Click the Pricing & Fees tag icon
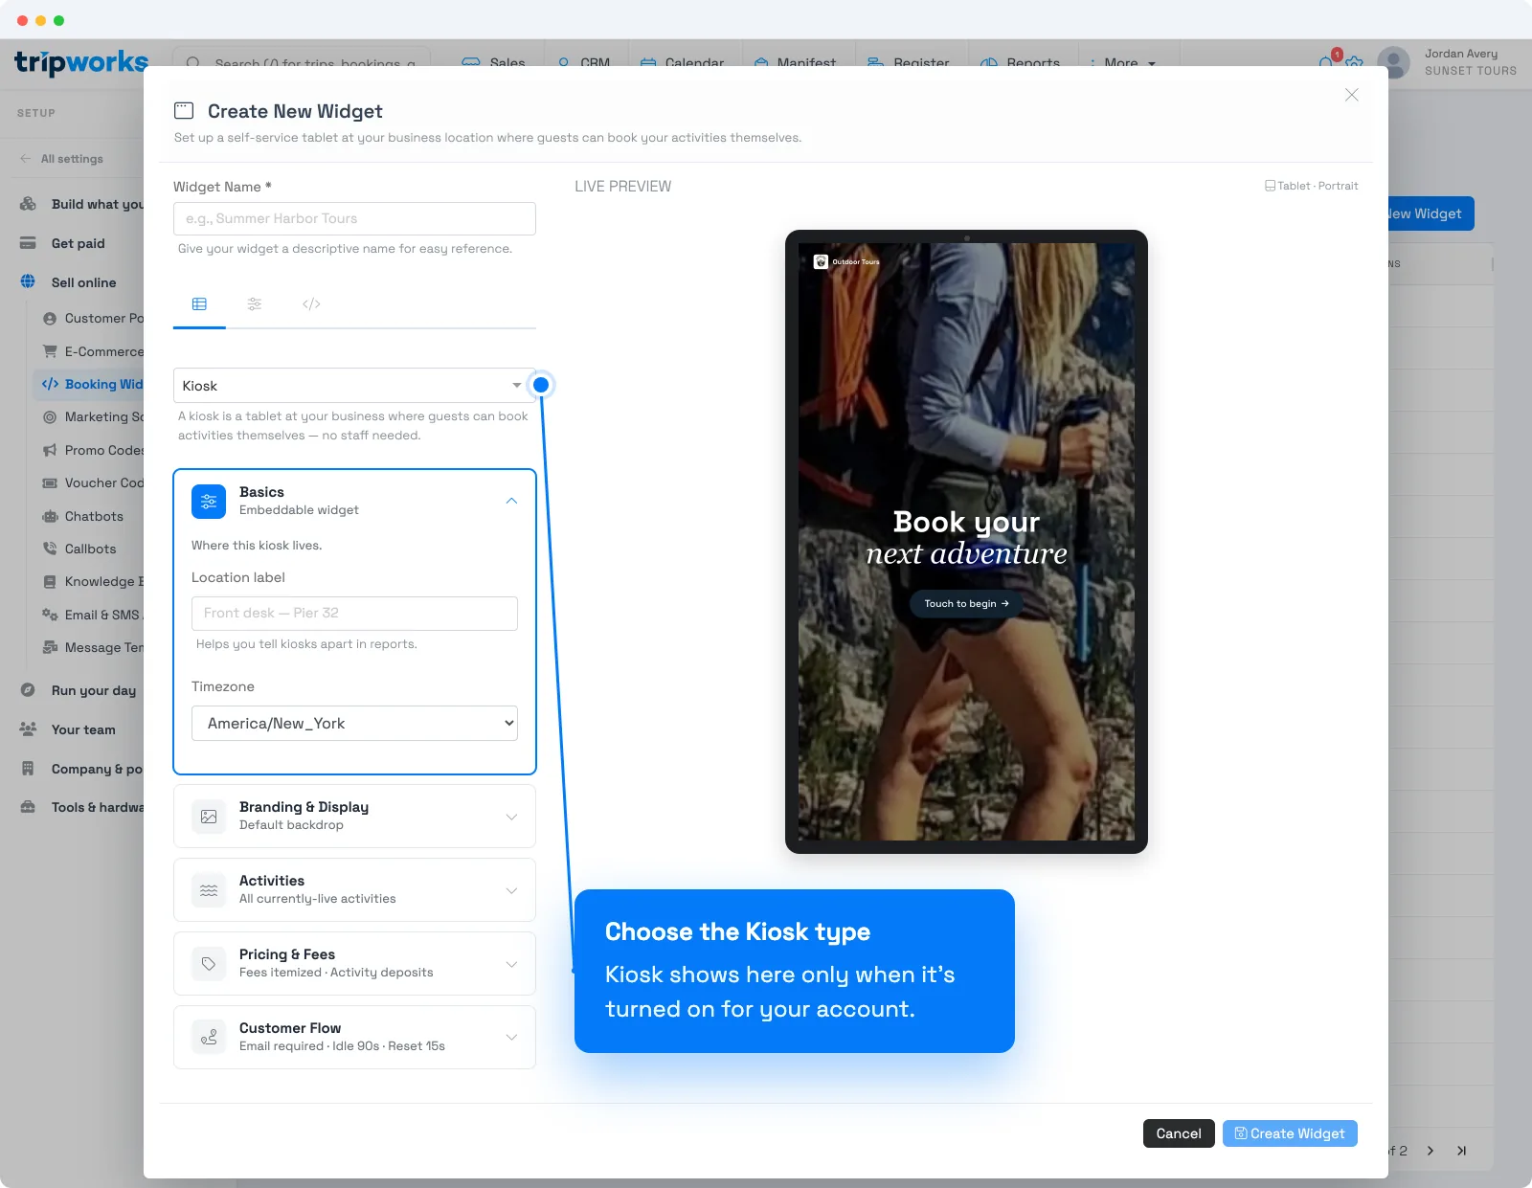The image size is (1532, 1188). (209, 964)
